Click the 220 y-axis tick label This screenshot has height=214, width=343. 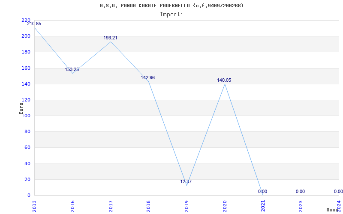(x=26, y=20)
